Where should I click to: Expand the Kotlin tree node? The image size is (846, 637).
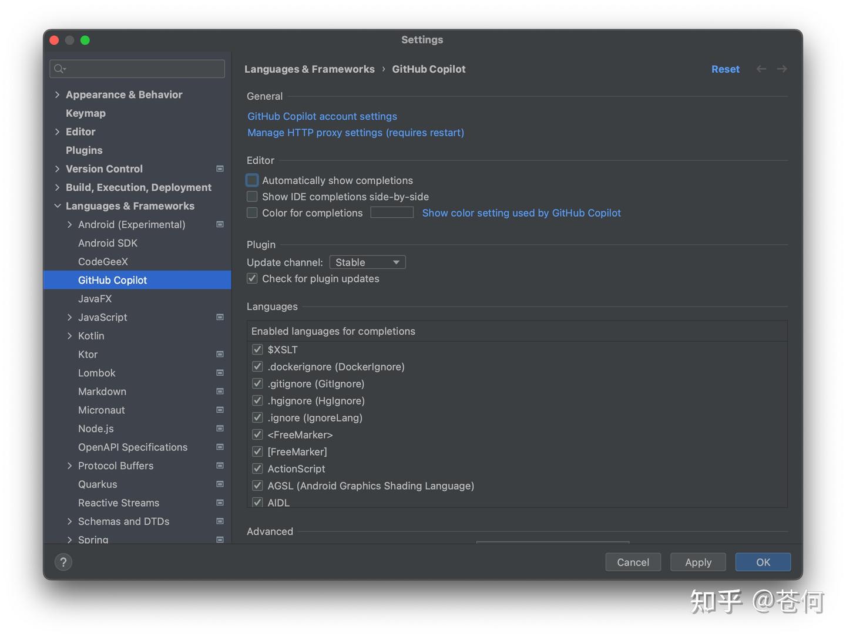pyautogui.click(x=69, y=336)
